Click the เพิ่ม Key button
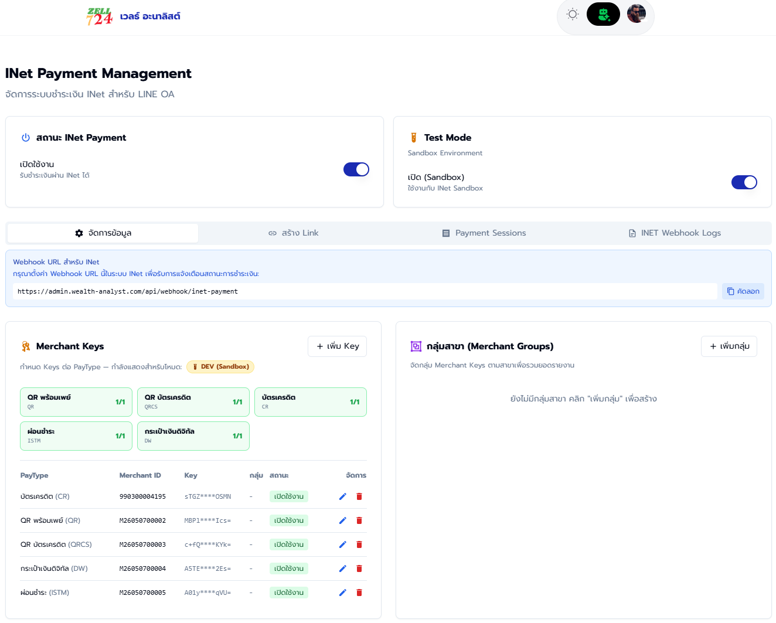The width and height of the screenshot is (776, 623). tap(338, 346)
